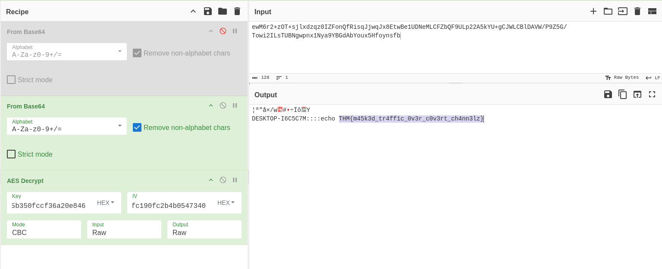Open the AES Key HEX format dropdown
Screen dimensions: 662x269
click(106, 203)
